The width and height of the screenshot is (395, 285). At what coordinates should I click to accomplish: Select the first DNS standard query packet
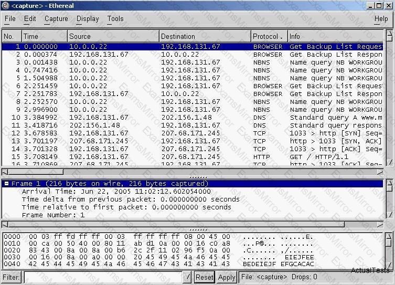[x=157, y=118]
